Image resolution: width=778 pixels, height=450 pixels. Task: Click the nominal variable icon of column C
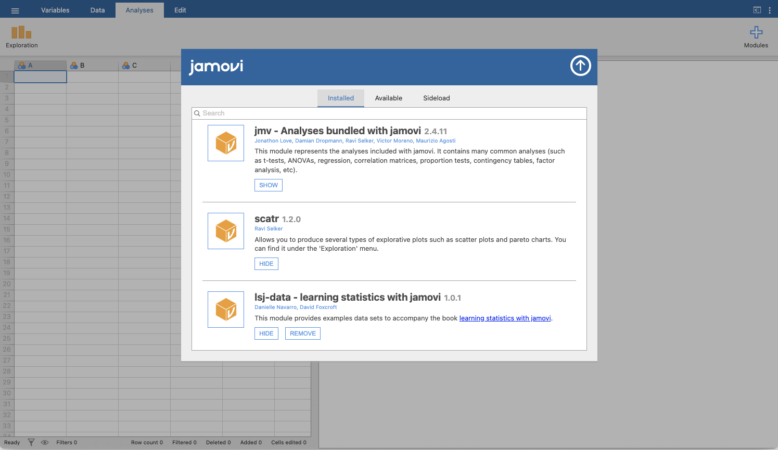pyautogui.click(x=126, y=66)
